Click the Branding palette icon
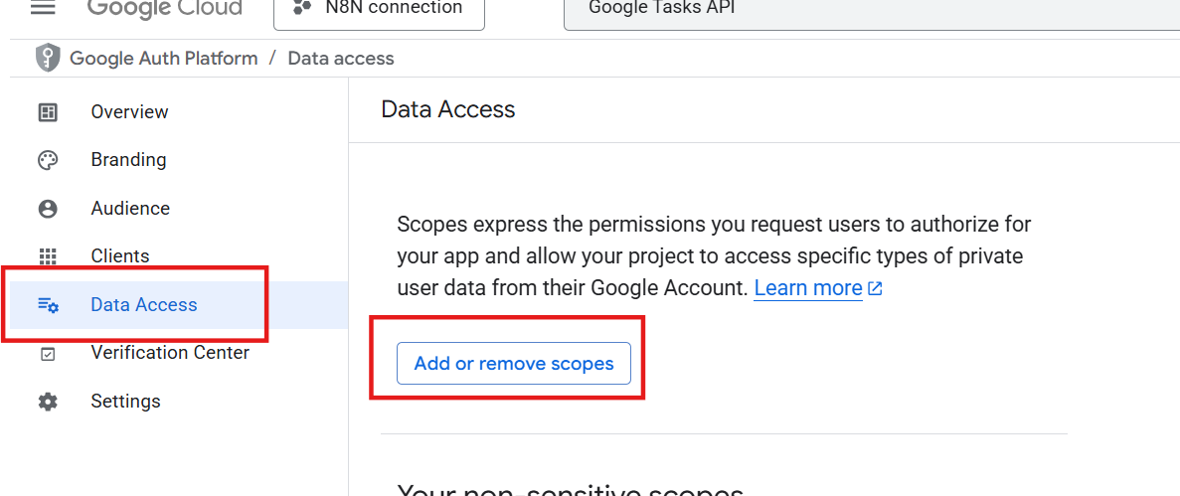Screen dimensions: 1180x496 [48, 160]
